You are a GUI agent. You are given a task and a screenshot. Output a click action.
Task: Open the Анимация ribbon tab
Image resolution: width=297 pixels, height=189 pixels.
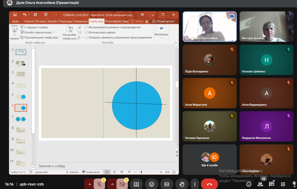(80, 21)
